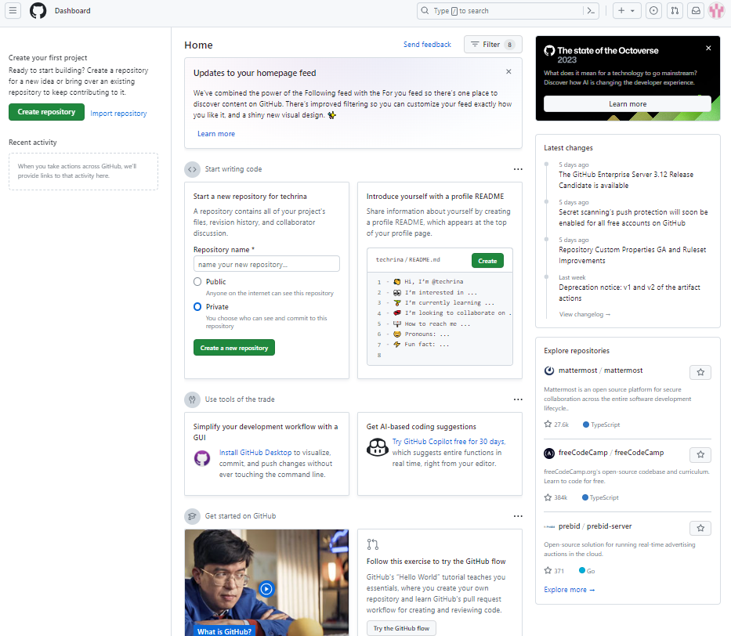
Task: Open the Pull requests icon in header
Action: [675, 11]
